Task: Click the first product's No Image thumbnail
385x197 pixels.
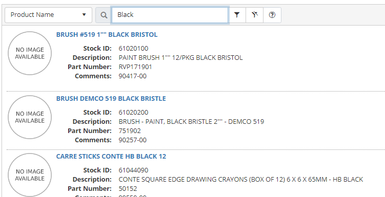Action: pos(30,53)
